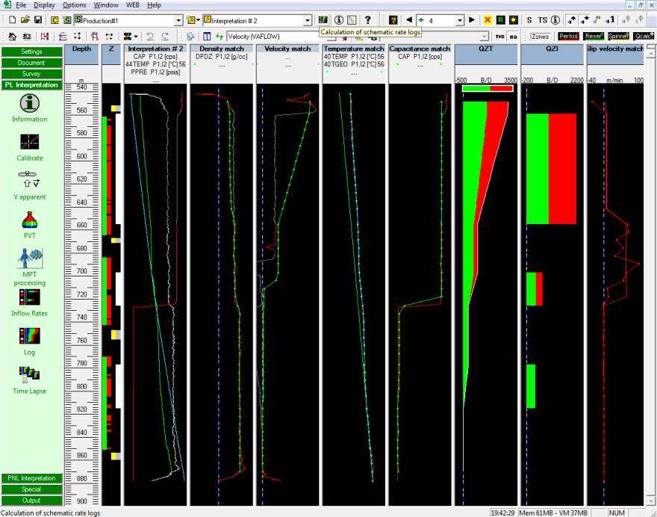The width and height of the screenshot is (657, 517).
Task: Open the PVT flask tool
Action: pos(30,220)
